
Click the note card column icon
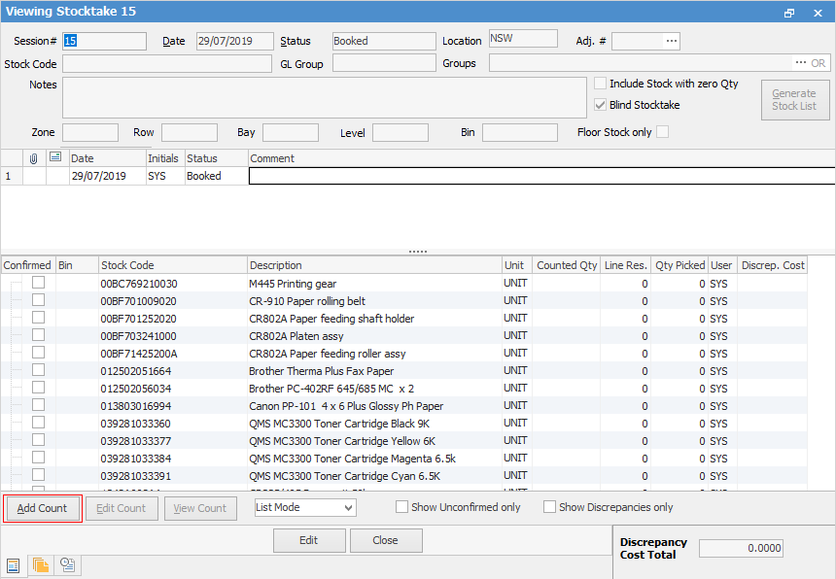[x=55, y=157]
